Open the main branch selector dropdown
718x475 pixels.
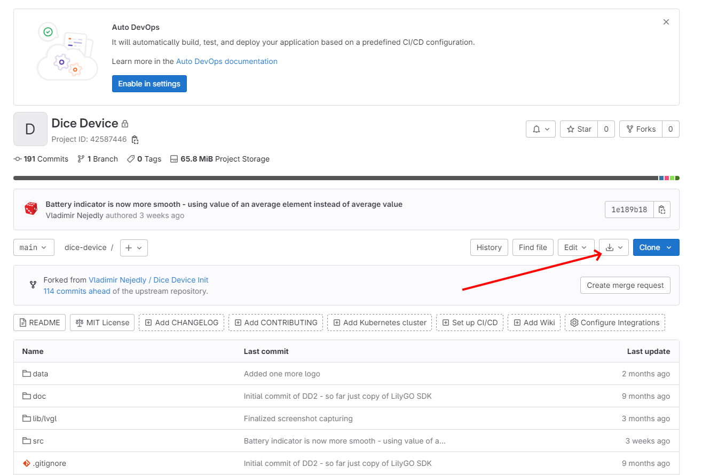pyautogui.click(x=34, y=247)
